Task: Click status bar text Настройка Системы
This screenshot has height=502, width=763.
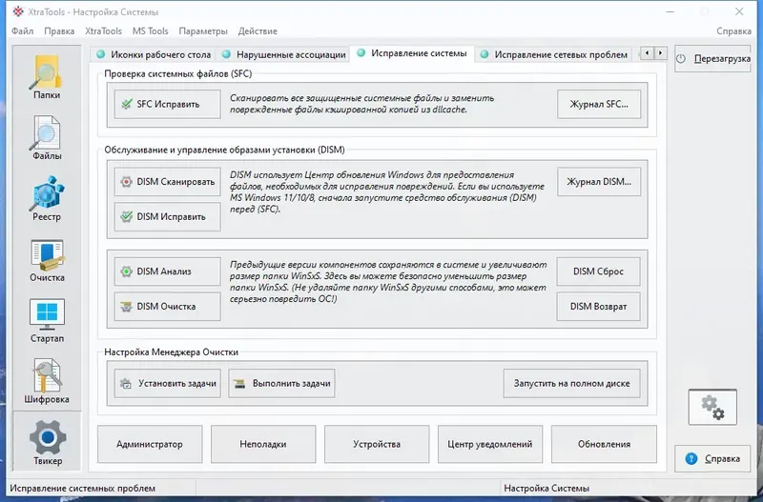Action: 546,488
